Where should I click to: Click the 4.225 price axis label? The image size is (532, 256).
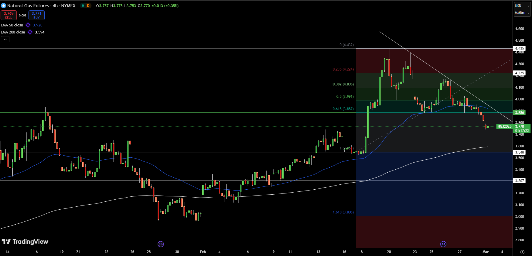[519, 73]
